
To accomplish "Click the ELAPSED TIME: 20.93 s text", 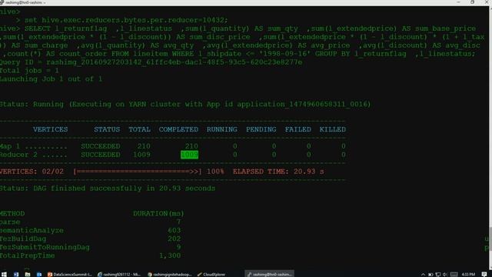I will coord(278,172).
